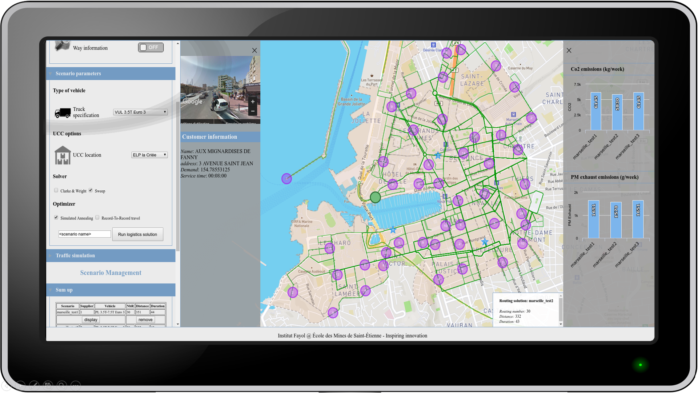Open the VUL 3.5T Euro 3 vehicle dropdown

pos(140,112)
